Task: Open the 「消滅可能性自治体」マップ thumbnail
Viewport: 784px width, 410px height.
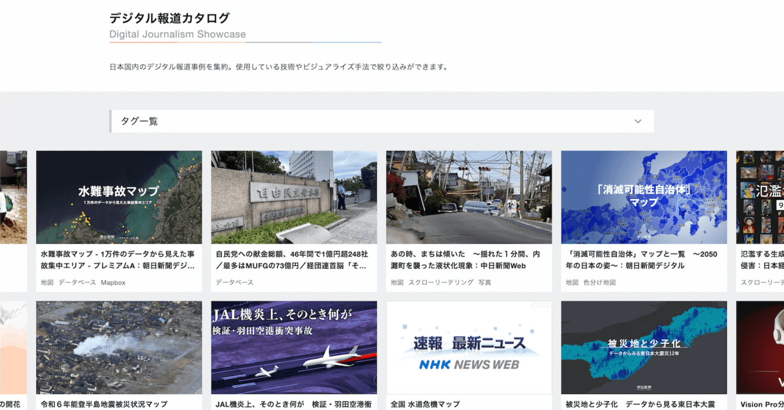Action: tap(644, 197)
